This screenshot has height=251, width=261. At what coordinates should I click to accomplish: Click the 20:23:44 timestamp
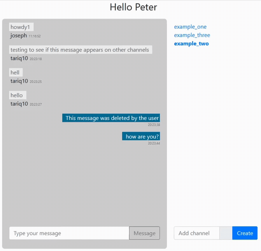coord(154,143)
